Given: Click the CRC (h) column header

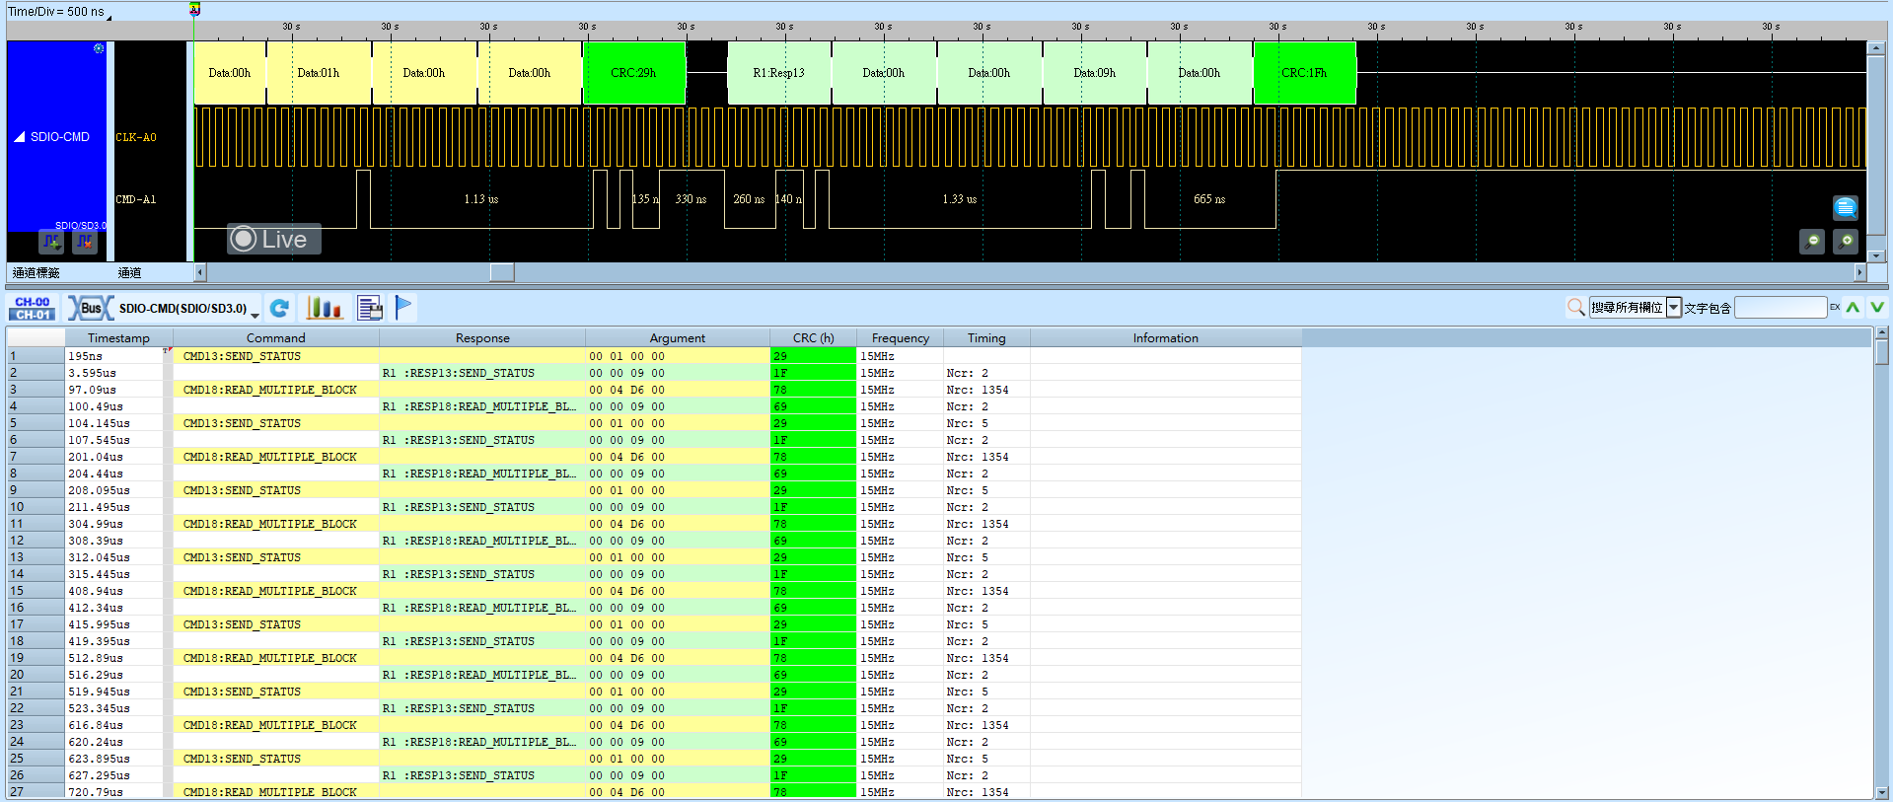Looking at the screenshot, I should (x=813, y=338).
